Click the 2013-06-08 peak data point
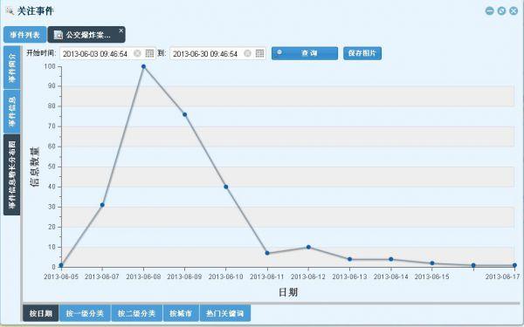 coord(144,66)
